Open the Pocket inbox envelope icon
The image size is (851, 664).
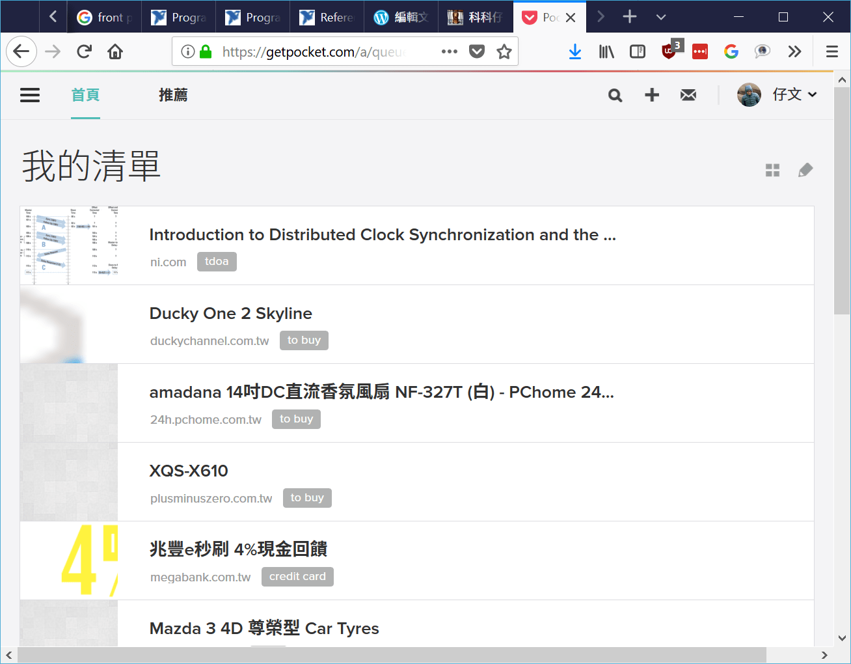pos(688,96)
